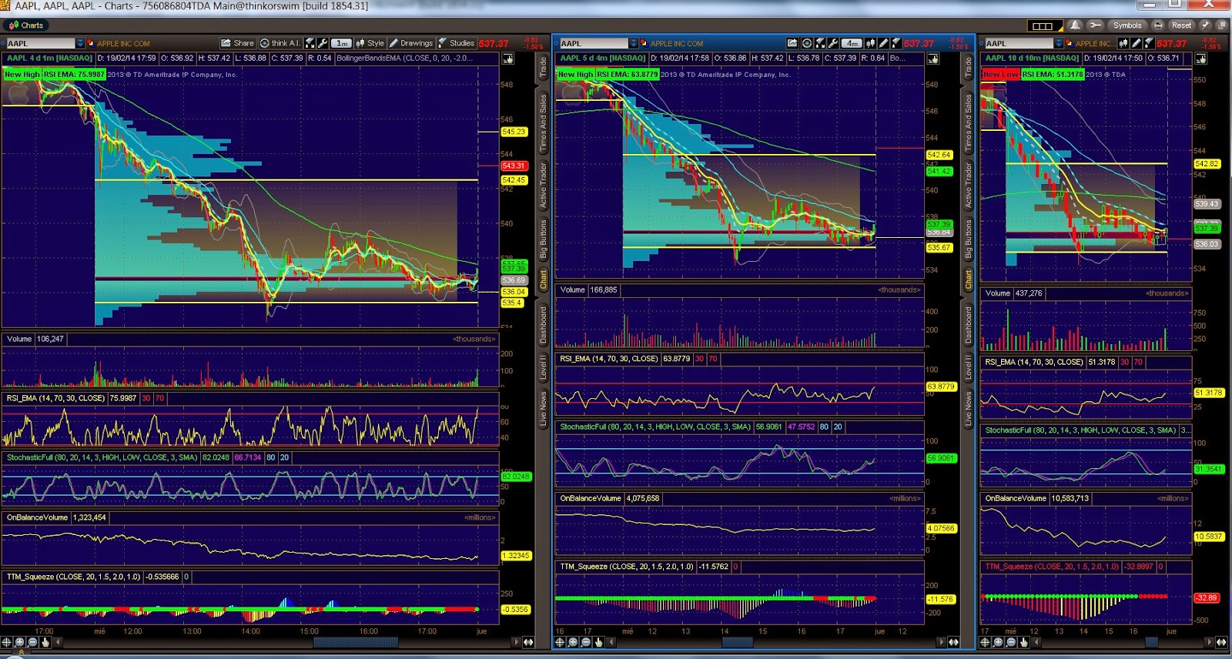Click style candles icon in middle chart

[x=871, y=43]
